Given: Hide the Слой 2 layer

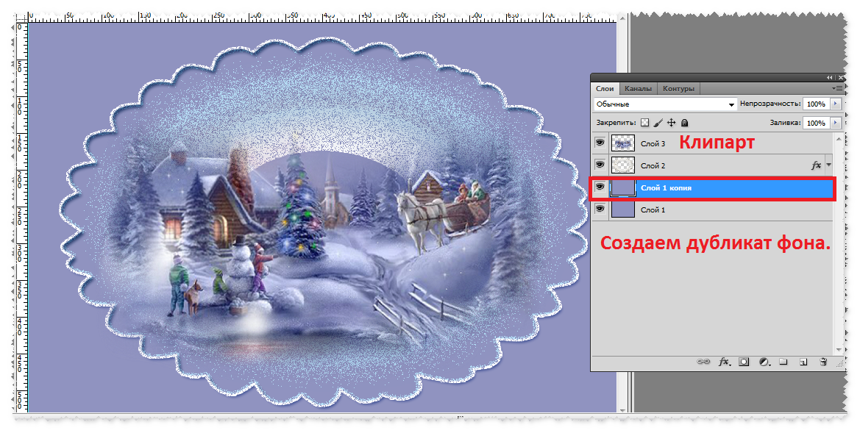Looking at the screenshot, I should 600,165.
